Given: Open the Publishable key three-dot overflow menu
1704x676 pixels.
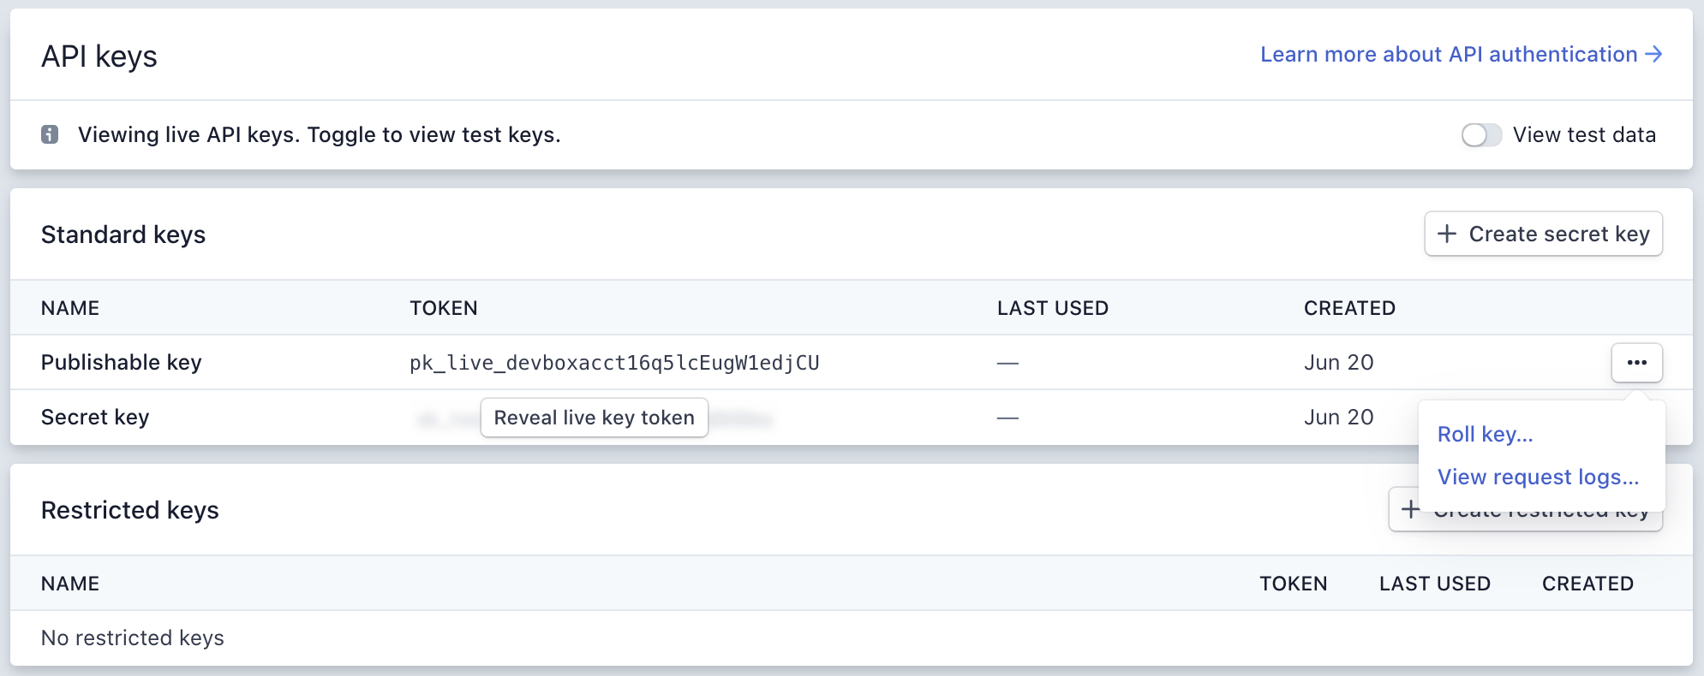Looking at the screenshot, I should (x=1636, y=363).
